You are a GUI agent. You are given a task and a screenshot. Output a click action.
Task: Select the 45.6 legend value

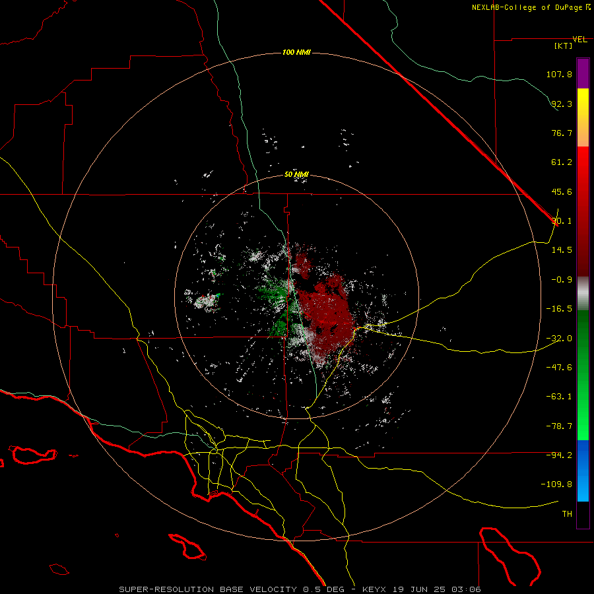(562, 191)
